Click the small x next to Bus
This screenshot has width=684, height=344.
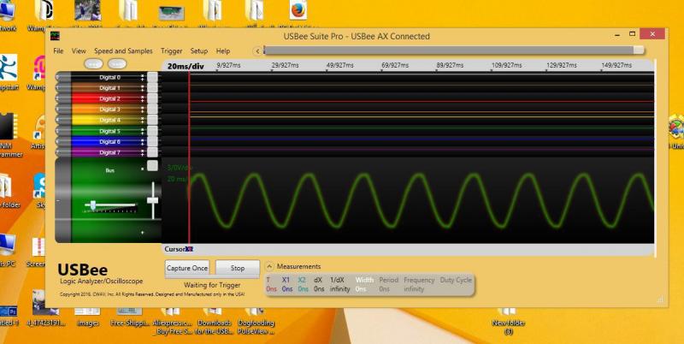[x=142, y=169]
